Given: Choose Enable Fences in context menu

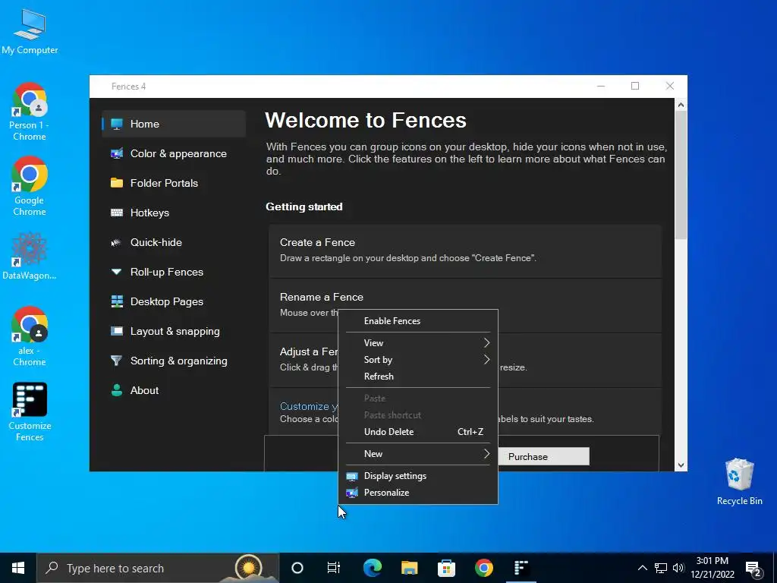Looking at the screenshot, I should click(x=418, y=321).
